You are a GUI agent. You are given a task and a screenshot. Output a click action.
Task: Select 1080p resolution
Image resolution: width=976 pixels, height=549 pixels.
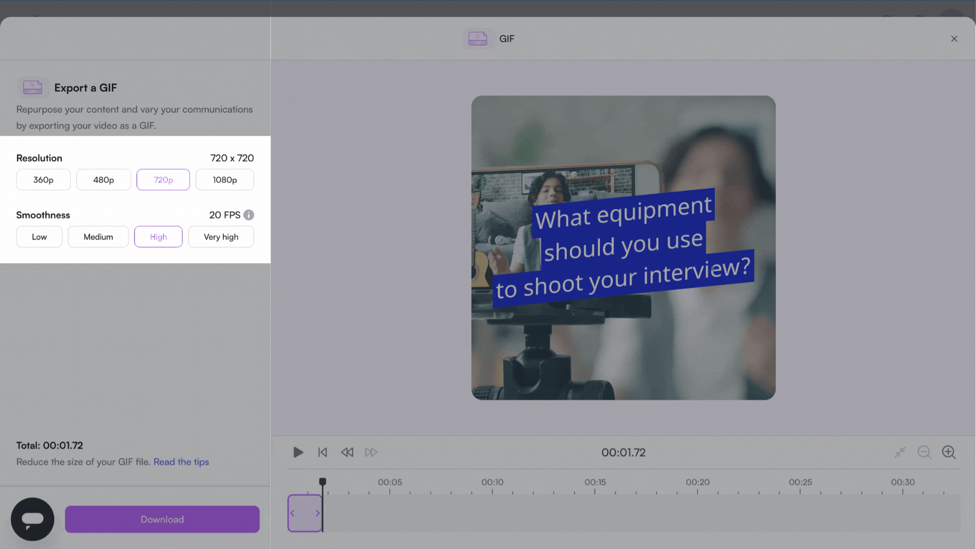point(225,179)
